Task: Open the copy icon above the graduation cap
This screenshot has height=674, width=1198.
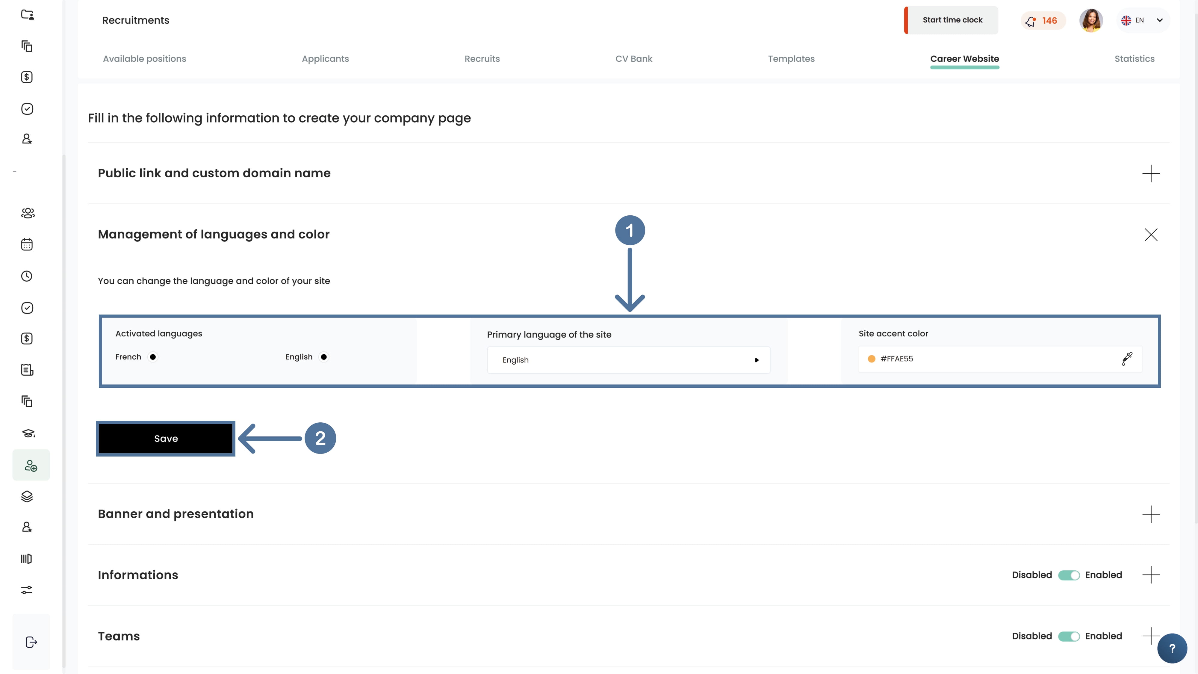Action: [27, 401]
